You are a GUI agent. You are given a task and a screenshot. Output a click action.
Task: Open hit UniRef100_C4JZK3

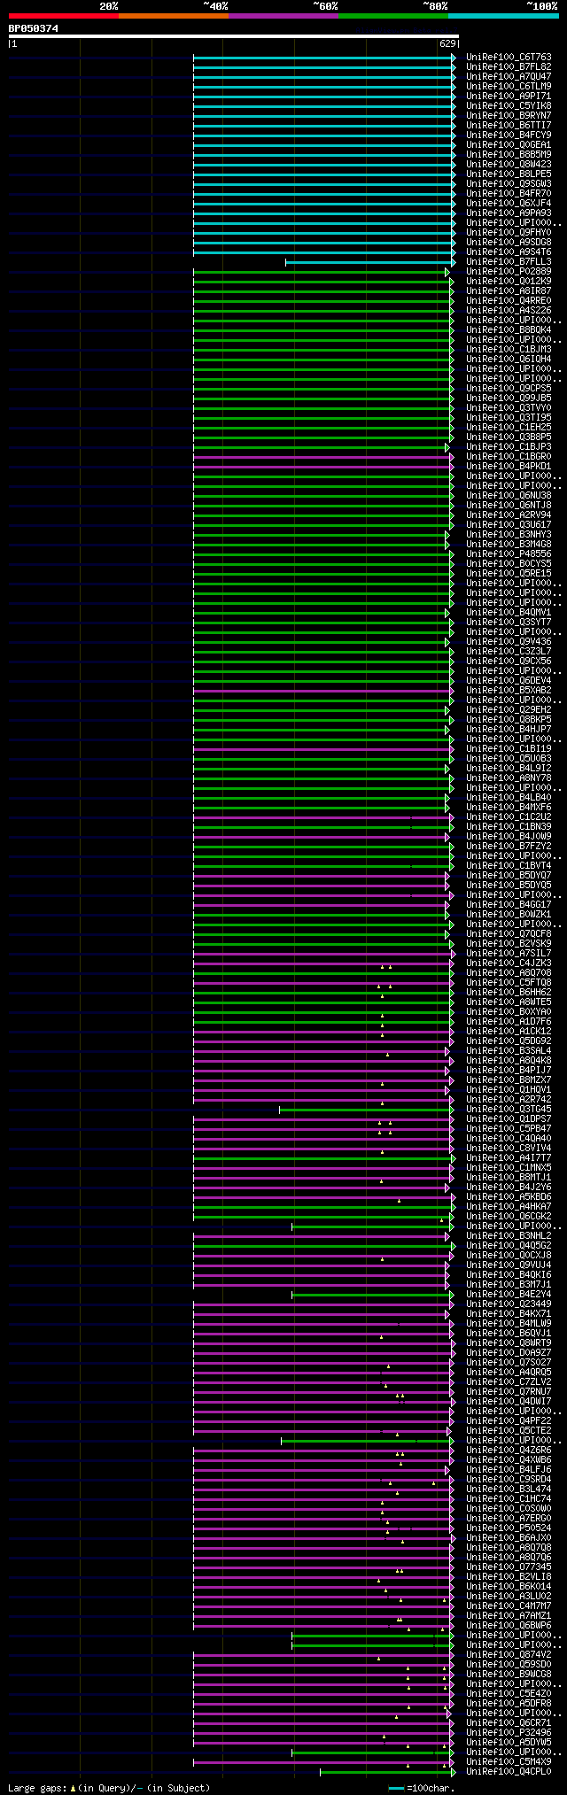(509, 963)
